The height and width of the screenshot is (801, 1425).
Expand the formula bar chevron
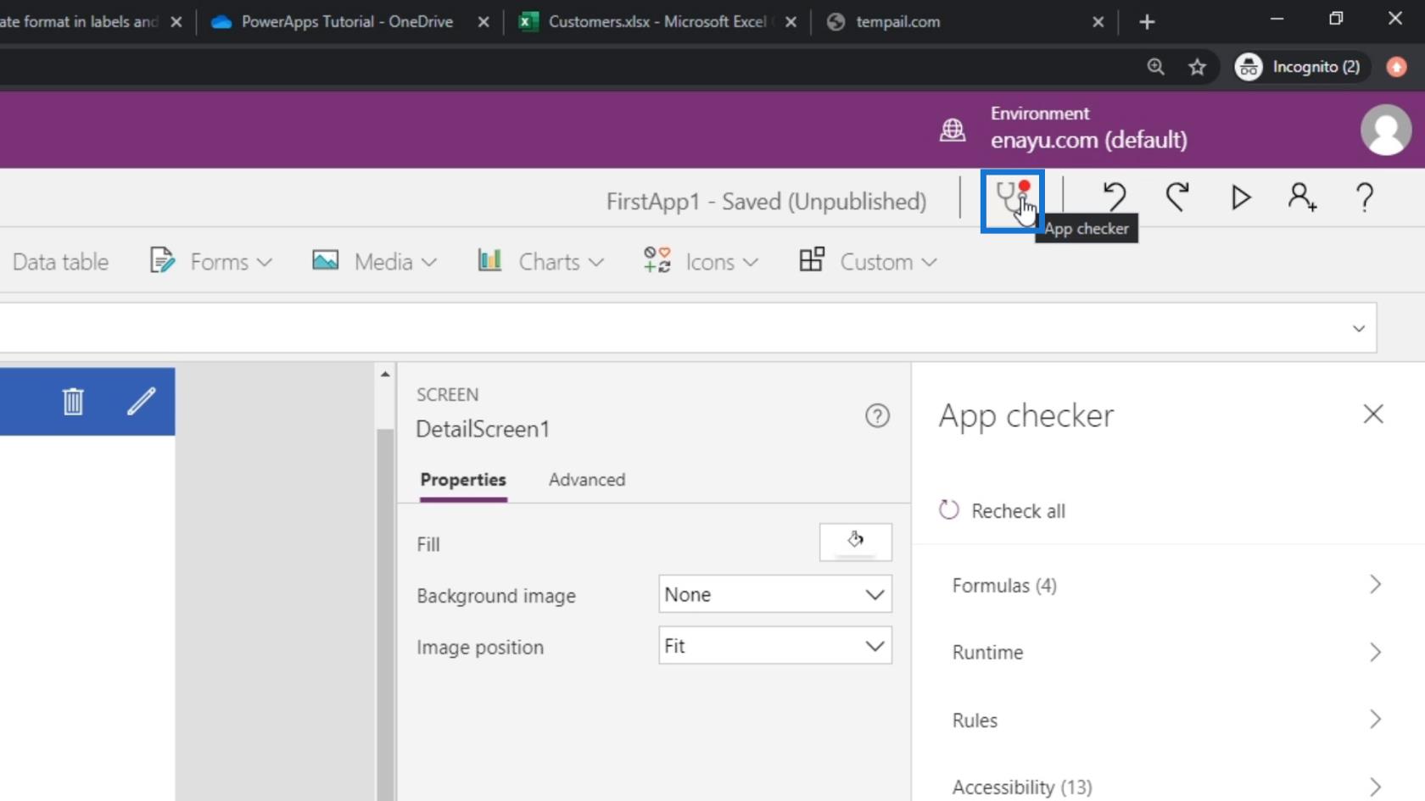(x=1358, y=328)
